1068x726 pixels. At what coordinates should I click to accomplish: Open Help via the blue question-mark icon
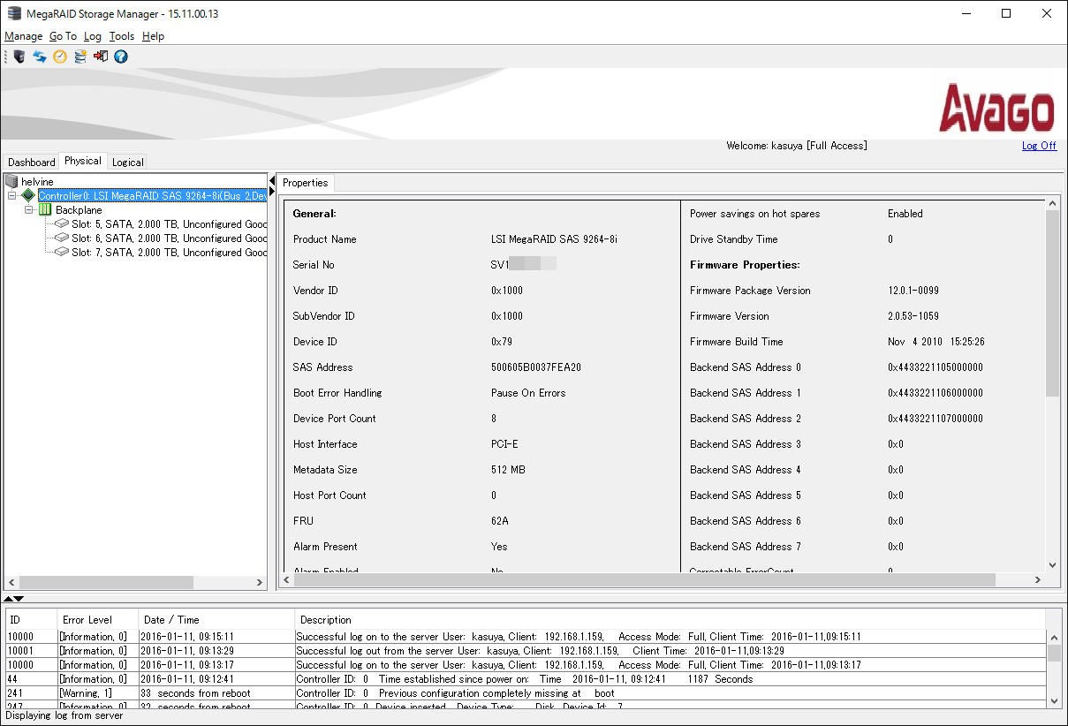click(121, 57)
